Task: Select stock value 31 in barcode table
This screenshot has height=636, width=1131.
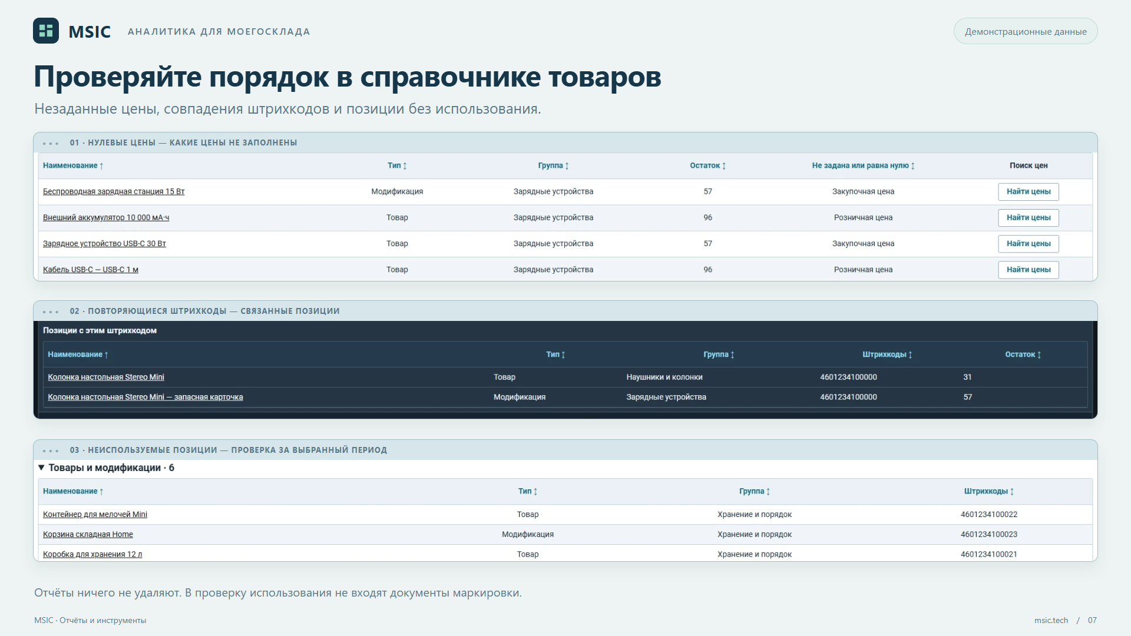Action: click(967, 377)
